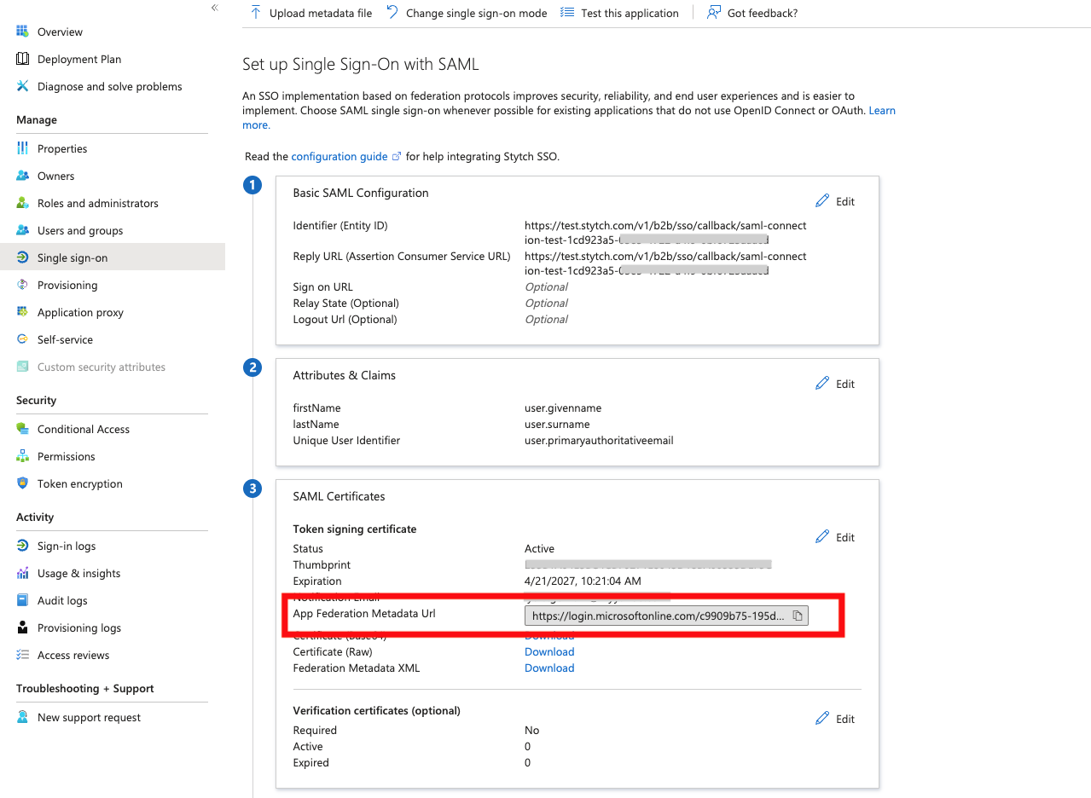Edit Basic SAML Configuration
The width and height of the screenshot is (1091, 798).
click(835, 201)
